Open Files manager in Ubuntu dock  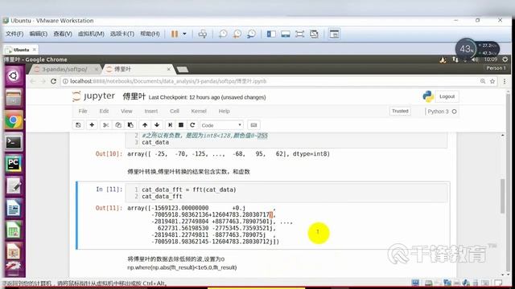click(14, 97)
